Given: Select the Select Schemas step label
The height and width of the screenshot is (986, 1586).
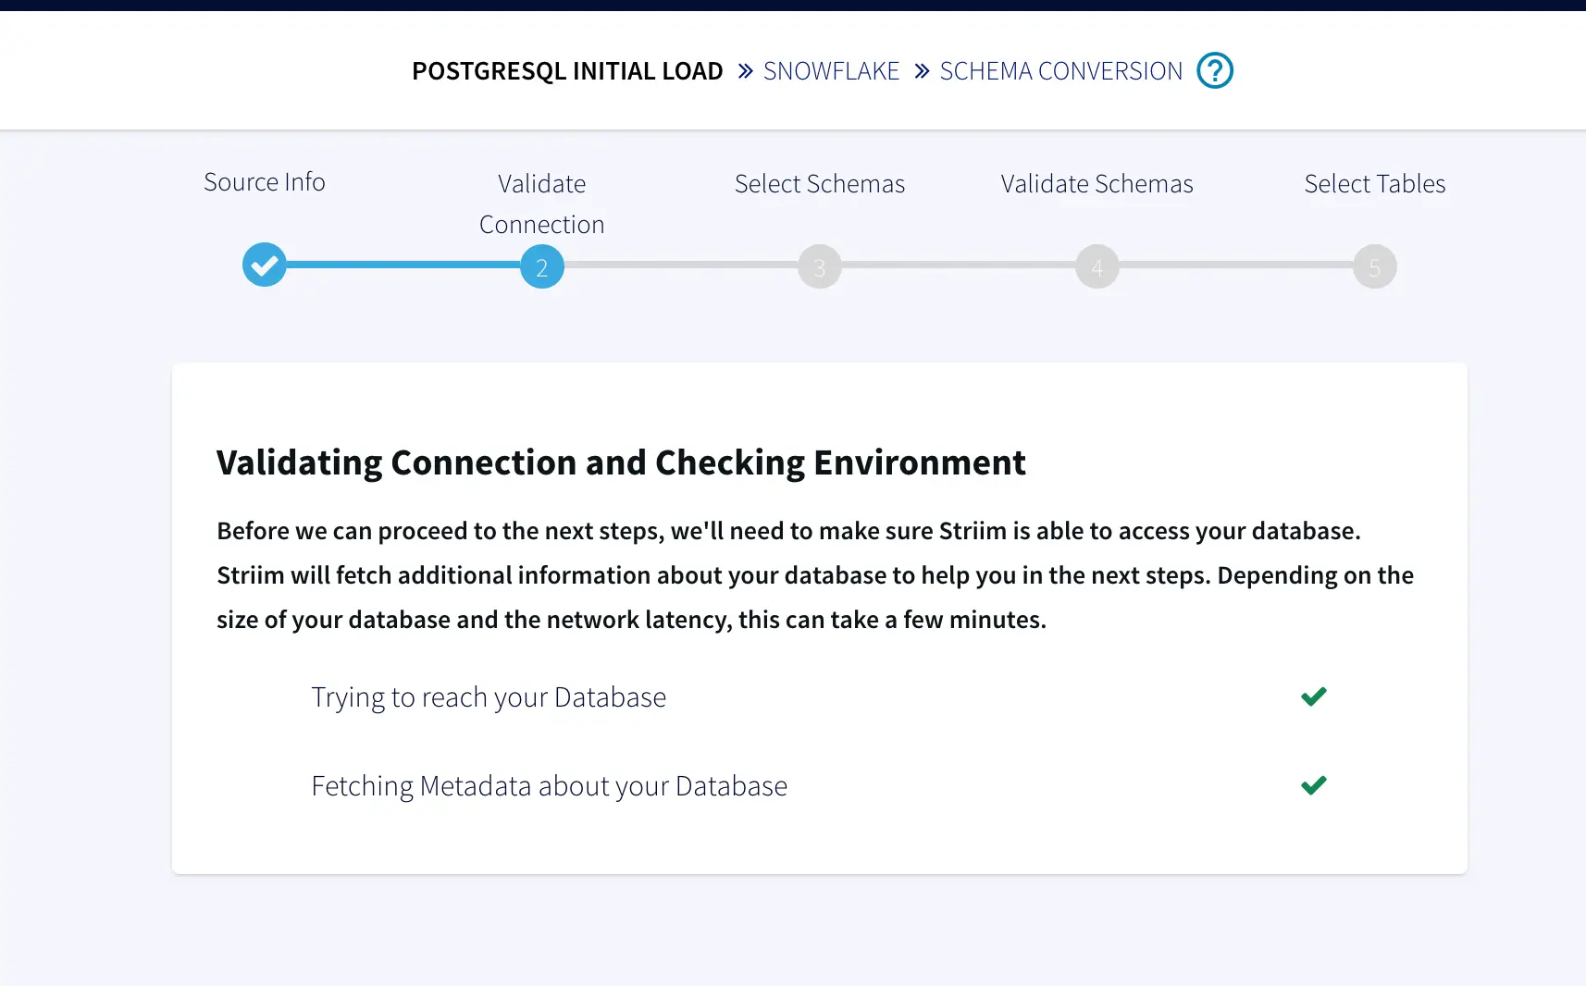Looking at the screenshot, I should [x=820, y=184].
